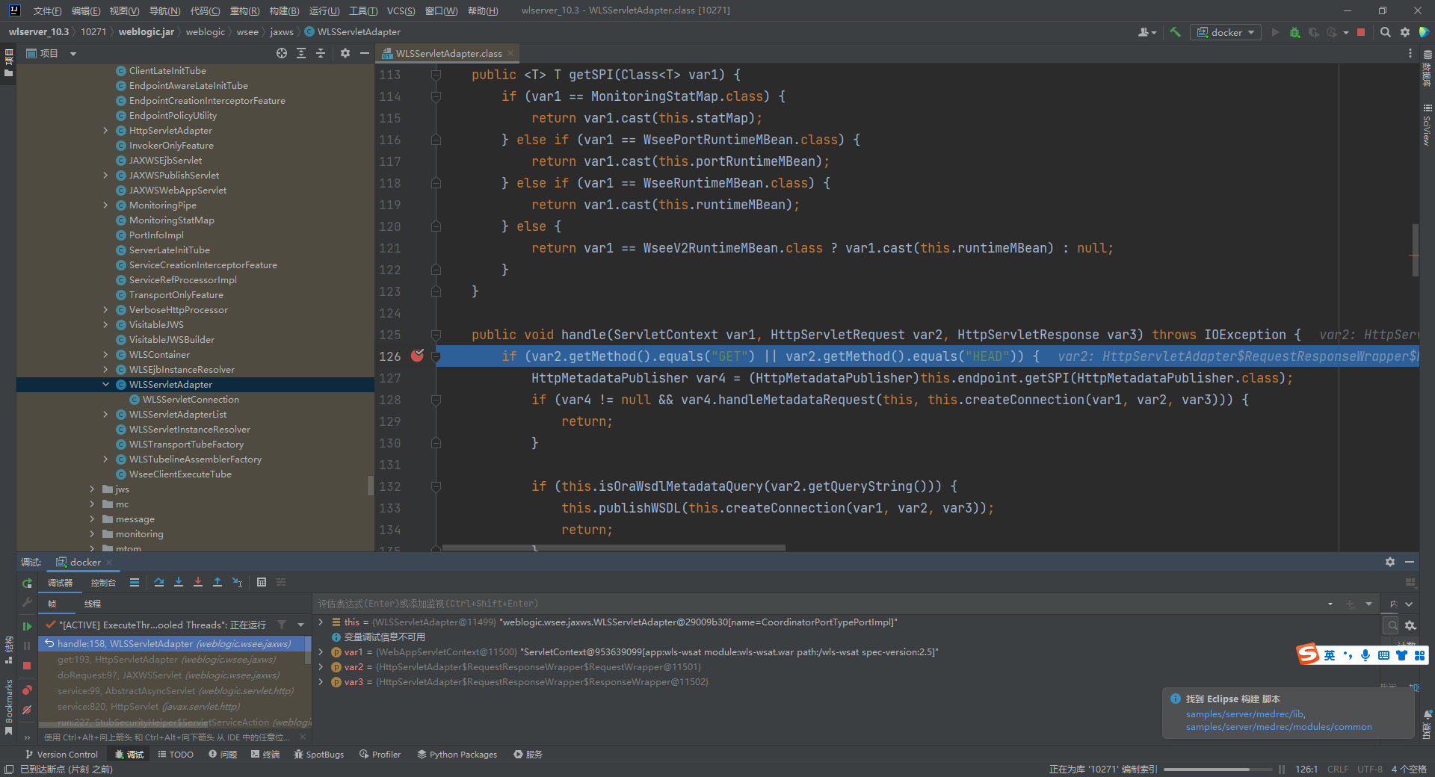Click the Run with Coverage icon

click(x=1313, y=32)
